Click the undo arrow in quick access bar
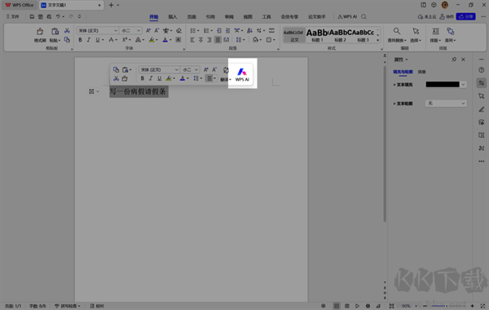Viewport: 489px width, 310px height. coord(58,16)
